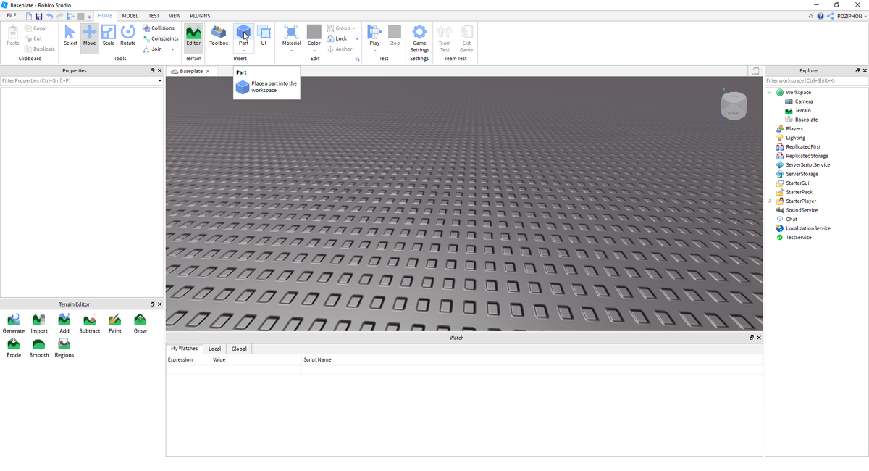869x471 pixels.
Task: Close the Baseplate document tab
Action: click(x=208, y=72)
